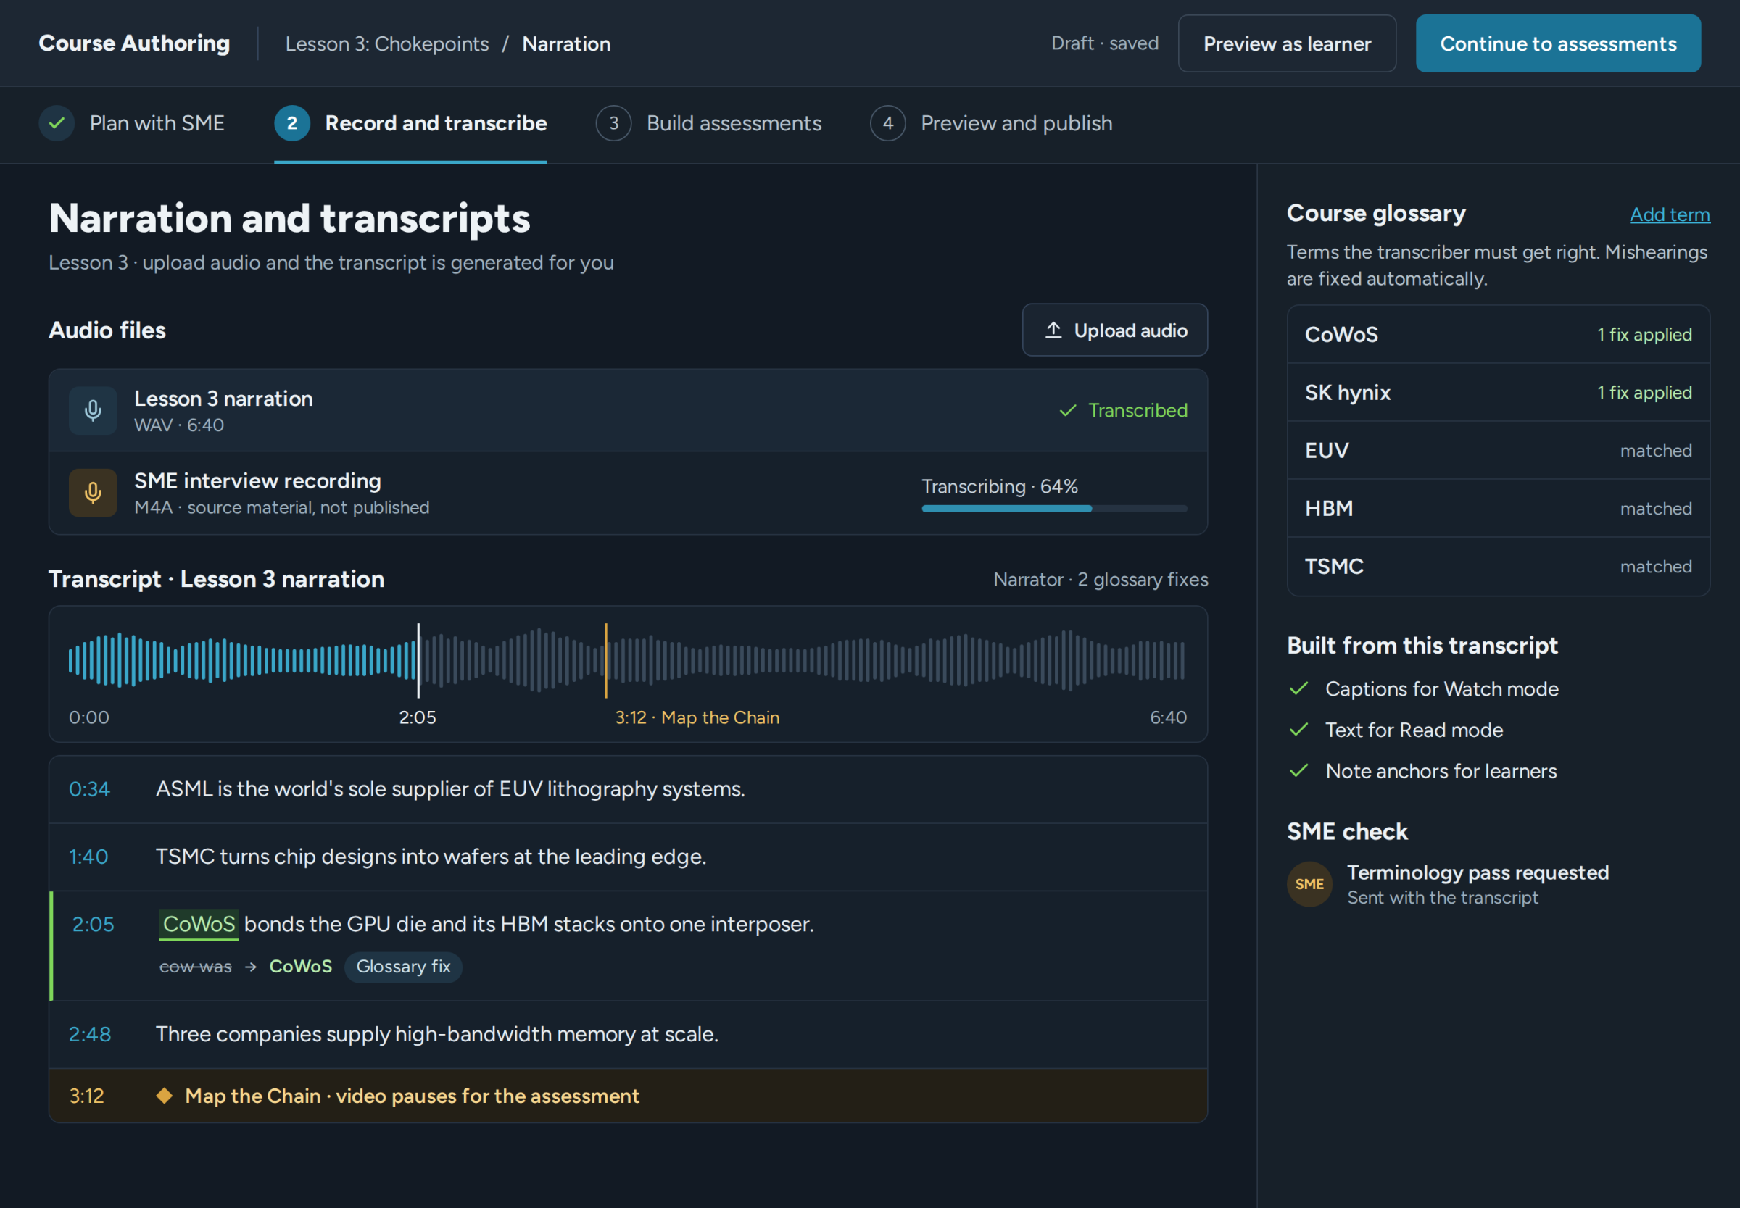Click the arrow between cow was and CoWoS
Viewport: 1740px width, 1208px height.
(x=251, y=967)
